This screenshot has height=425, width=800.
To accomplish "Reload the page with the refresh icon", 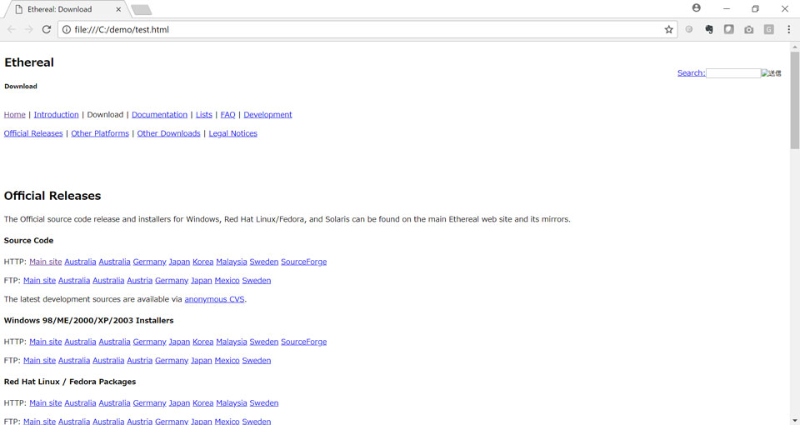I will (47, 30).
